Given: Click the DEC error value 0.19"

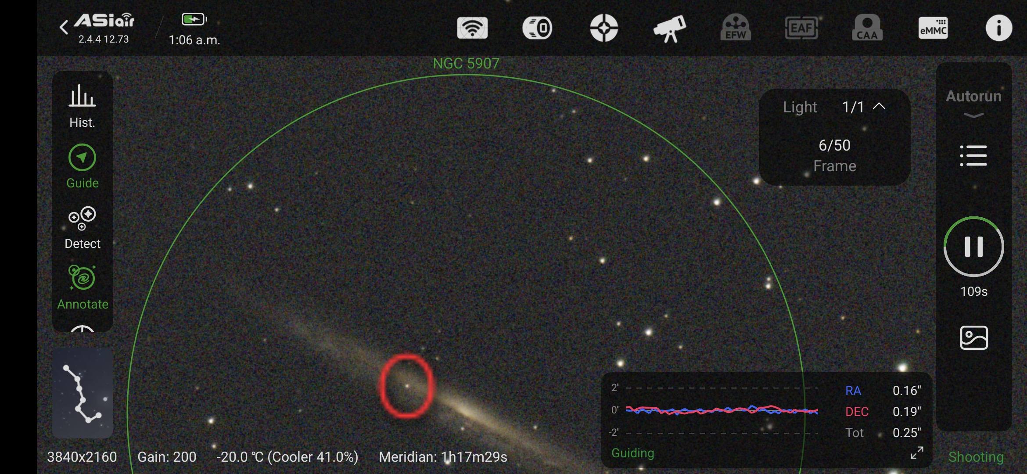Looking at the screenshot, I should point(907,412).
